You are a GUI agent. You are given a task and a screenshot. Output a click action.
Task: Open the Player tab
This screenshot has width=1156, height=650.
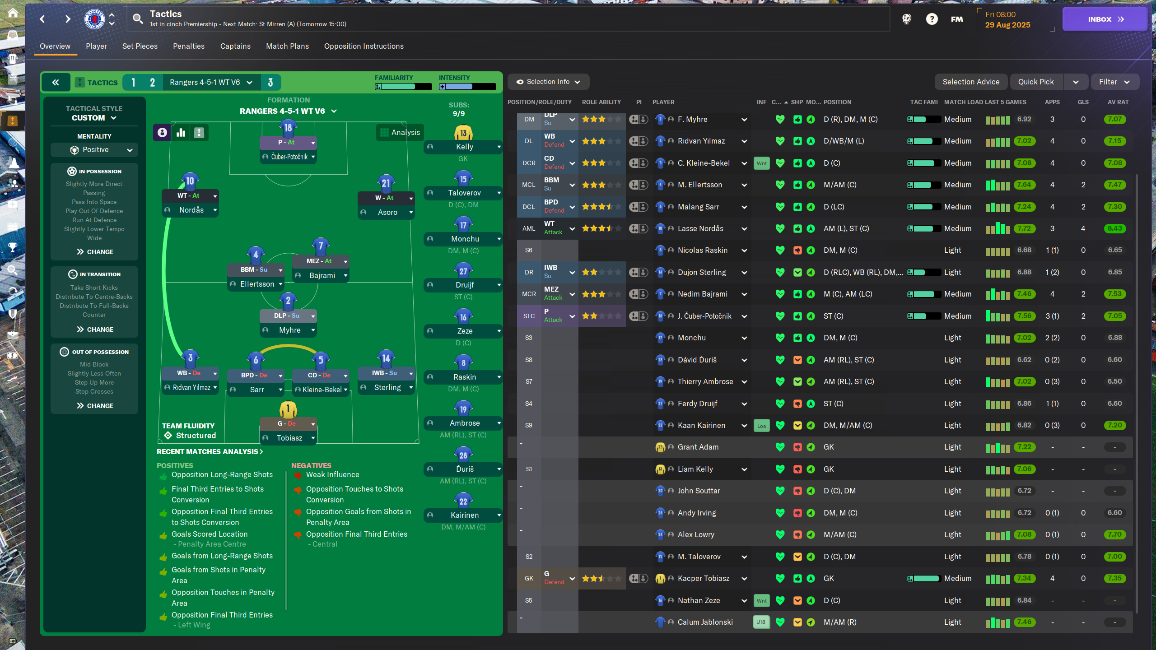96,46
